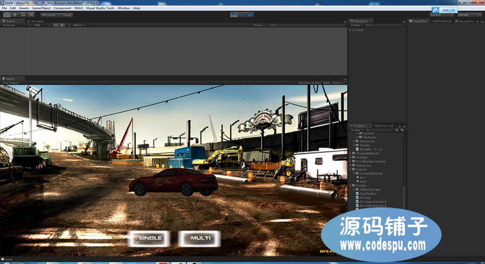The height and width of the screenshot is (264, 485).
Task: Click the Pause button
Action: (242, 15)
